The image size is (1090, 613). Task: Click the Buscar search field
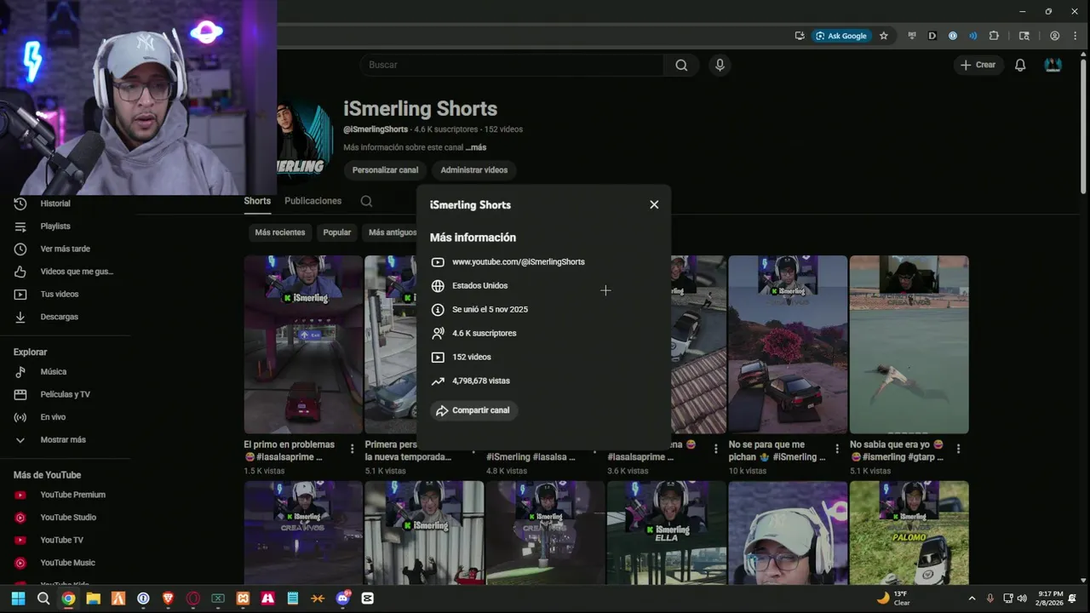(511, 65)
